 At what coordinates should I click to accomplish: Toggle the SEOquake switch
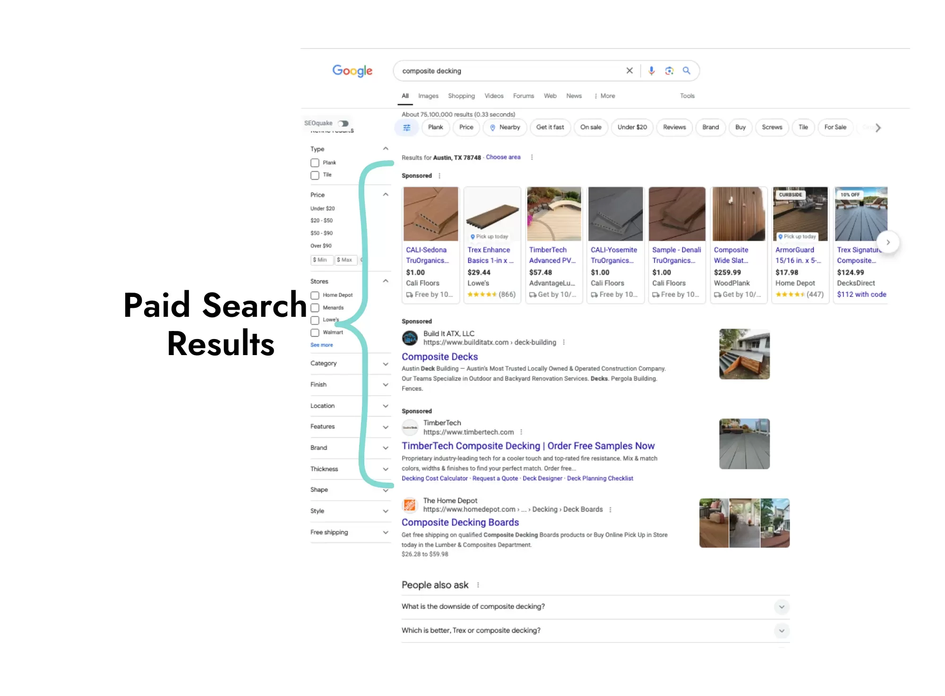tap(343, 123)
